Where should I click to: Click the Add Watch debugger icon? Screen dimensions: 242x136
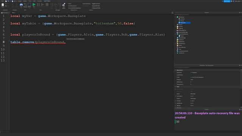pos(64,6)
